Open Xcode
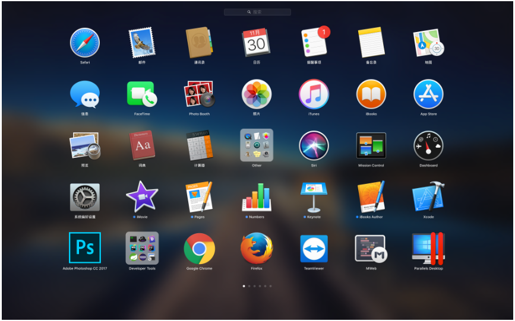This screenshot has width=515, height=321. (x=428, y=196)
